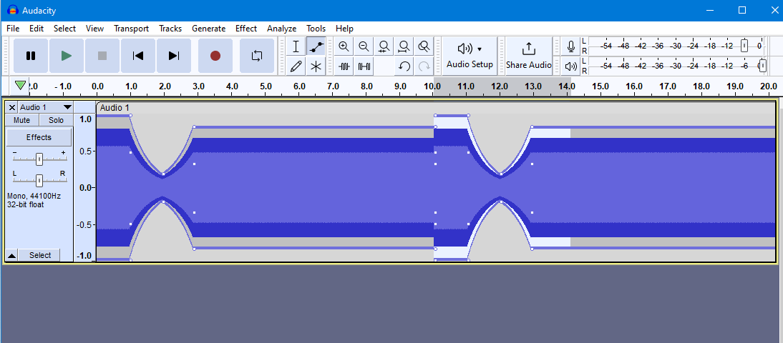Stop playback with the Stop button
This screenshot has height=343, width=783.
click(x=102, y=56)
